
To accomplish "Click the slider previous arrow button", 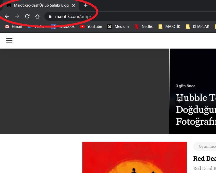I will (x=180, y=101).
